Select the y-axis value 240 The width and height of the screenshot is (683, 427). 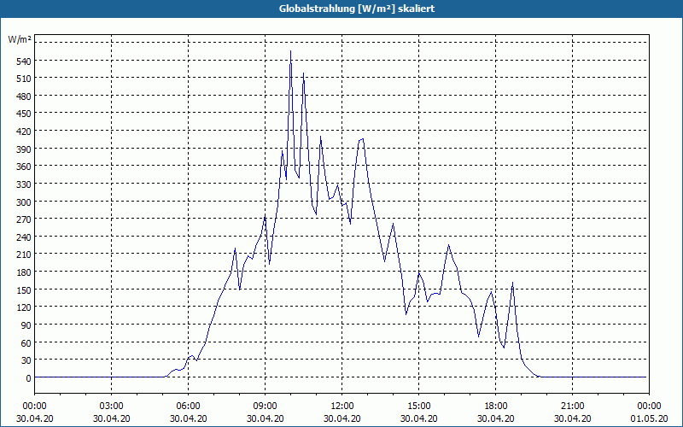click(x=24, y=237)
